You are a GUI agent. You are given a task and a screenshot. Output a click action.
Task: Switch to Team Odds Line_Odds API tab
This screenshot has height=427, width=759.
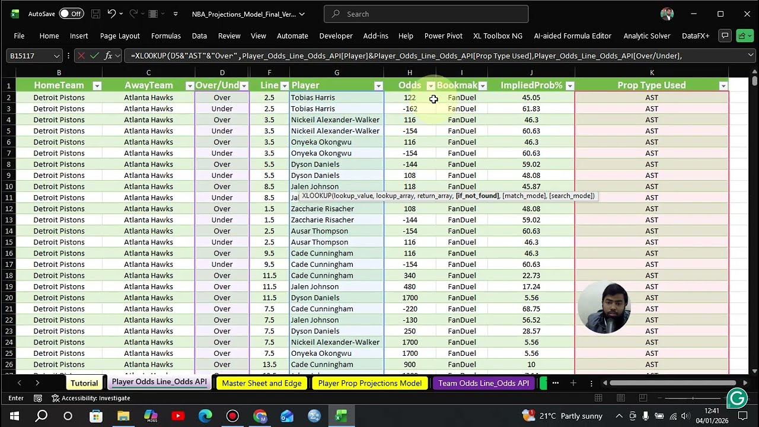483,383
